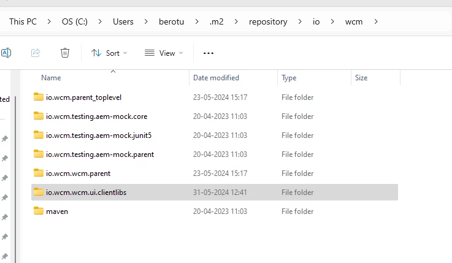Click Users breadcrumb segment
This screenshot has width=452, height=263.
123,21
